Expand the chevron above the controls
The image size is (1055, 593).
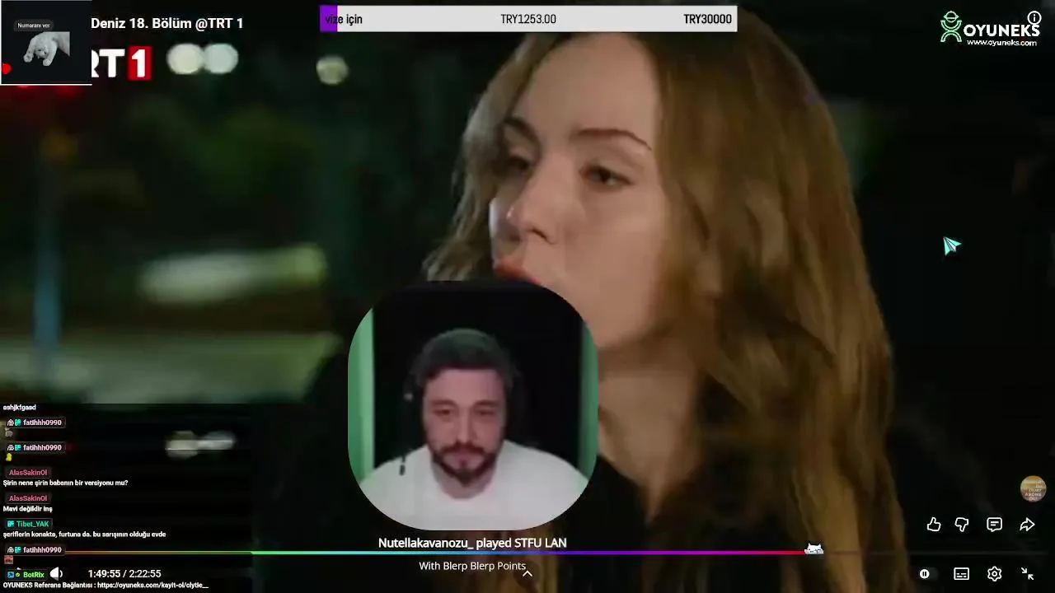tap(527, 573)
